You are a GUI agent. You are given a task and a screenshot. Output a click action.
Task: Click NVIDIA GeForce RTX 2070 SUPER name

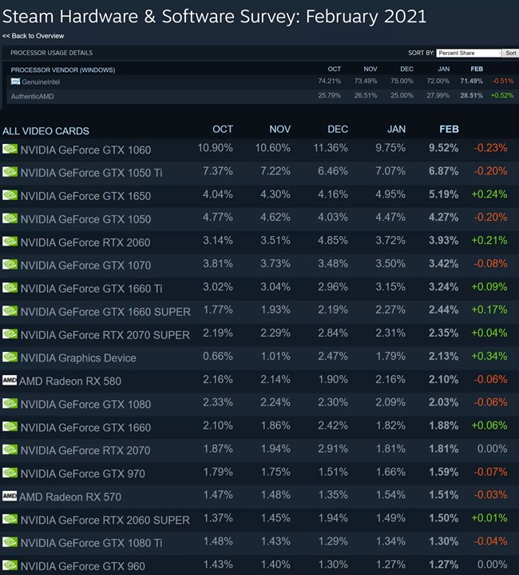[105, 335]
